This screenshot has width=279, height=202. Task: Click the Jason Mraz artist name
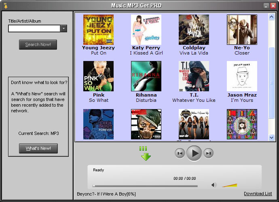pyautogui.click(x=242, y=95)
